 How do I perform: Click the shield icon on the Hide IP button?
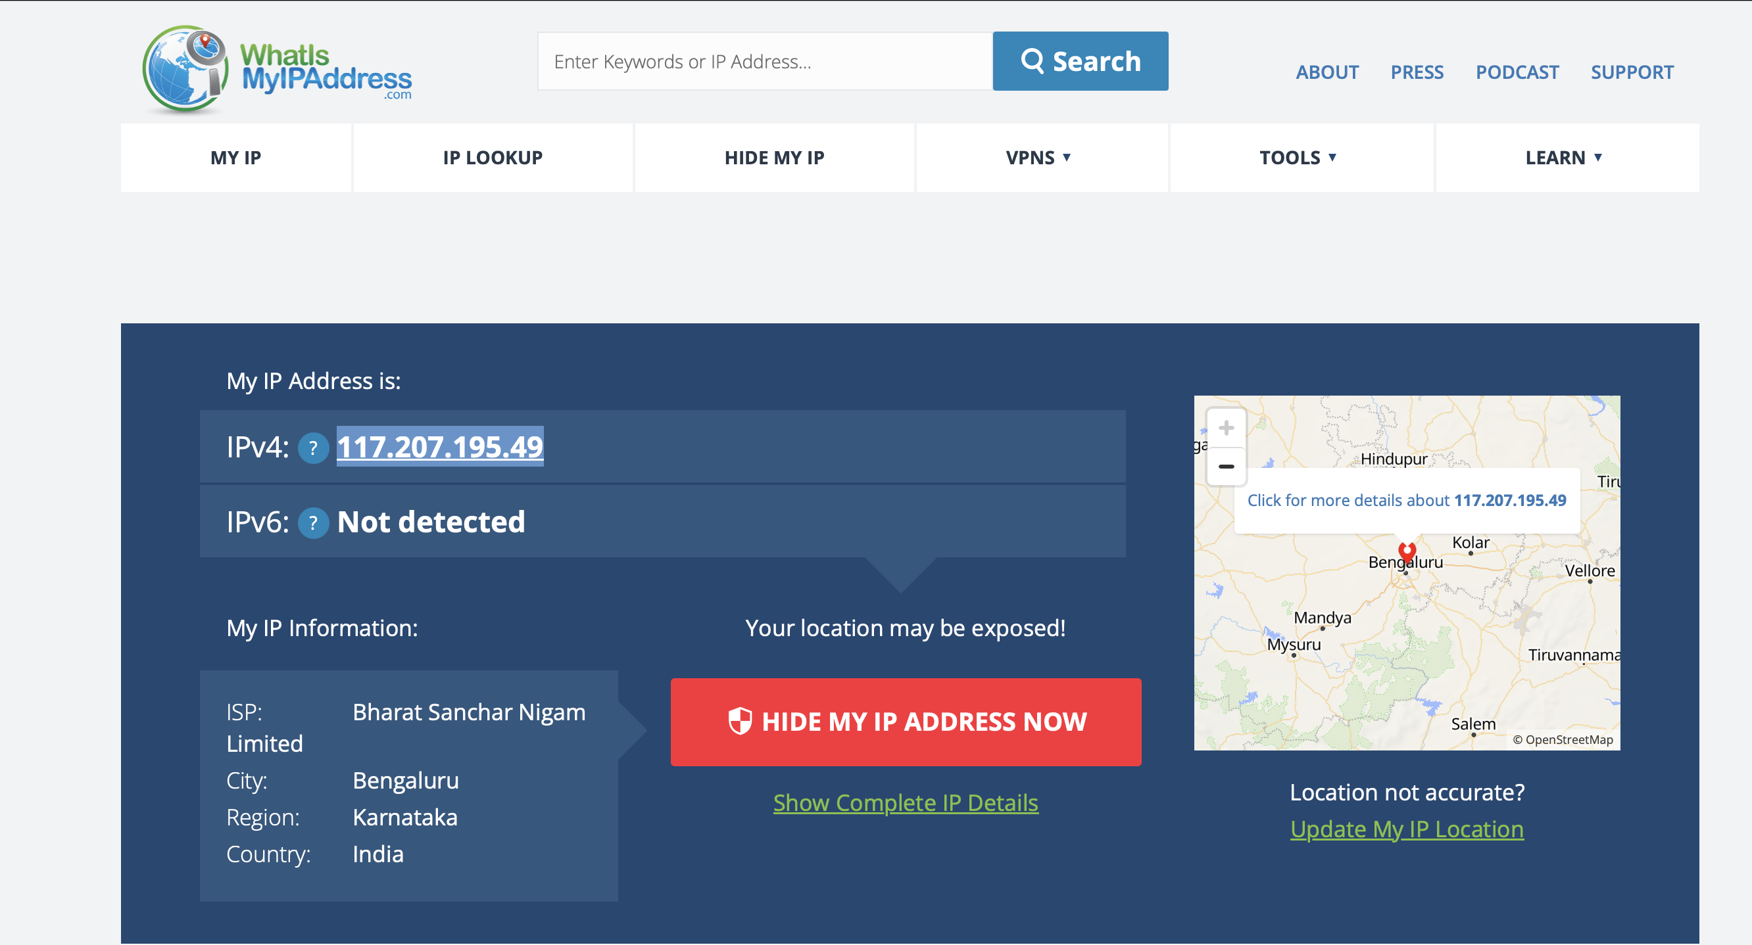coord(740,722)
